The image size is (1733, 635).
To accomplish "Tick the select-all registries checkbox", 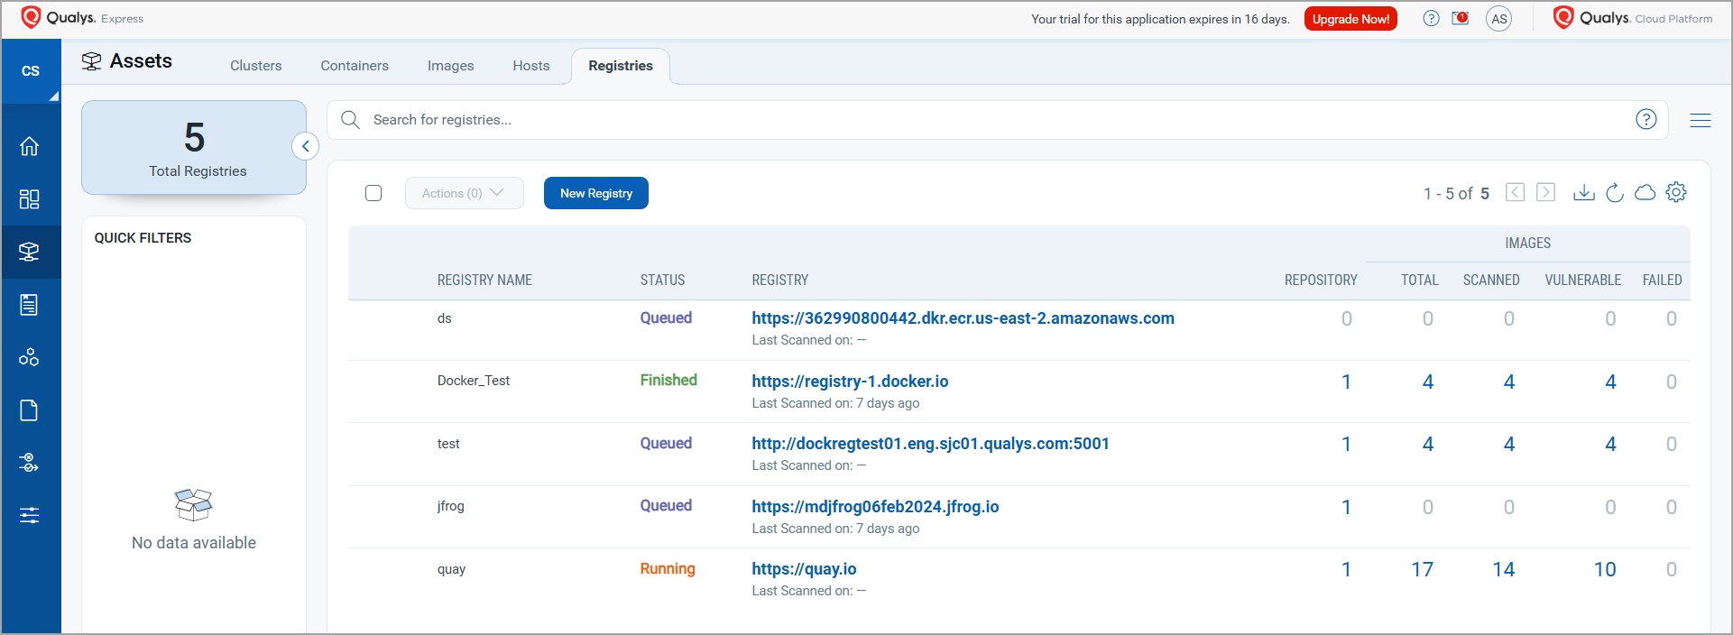I will coord(373,193).
